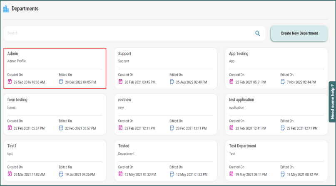Image resolution: width=336 pixels, height=186 pixels.
Task: Click the magnifier search icon
Action: [x=258, y=33]
